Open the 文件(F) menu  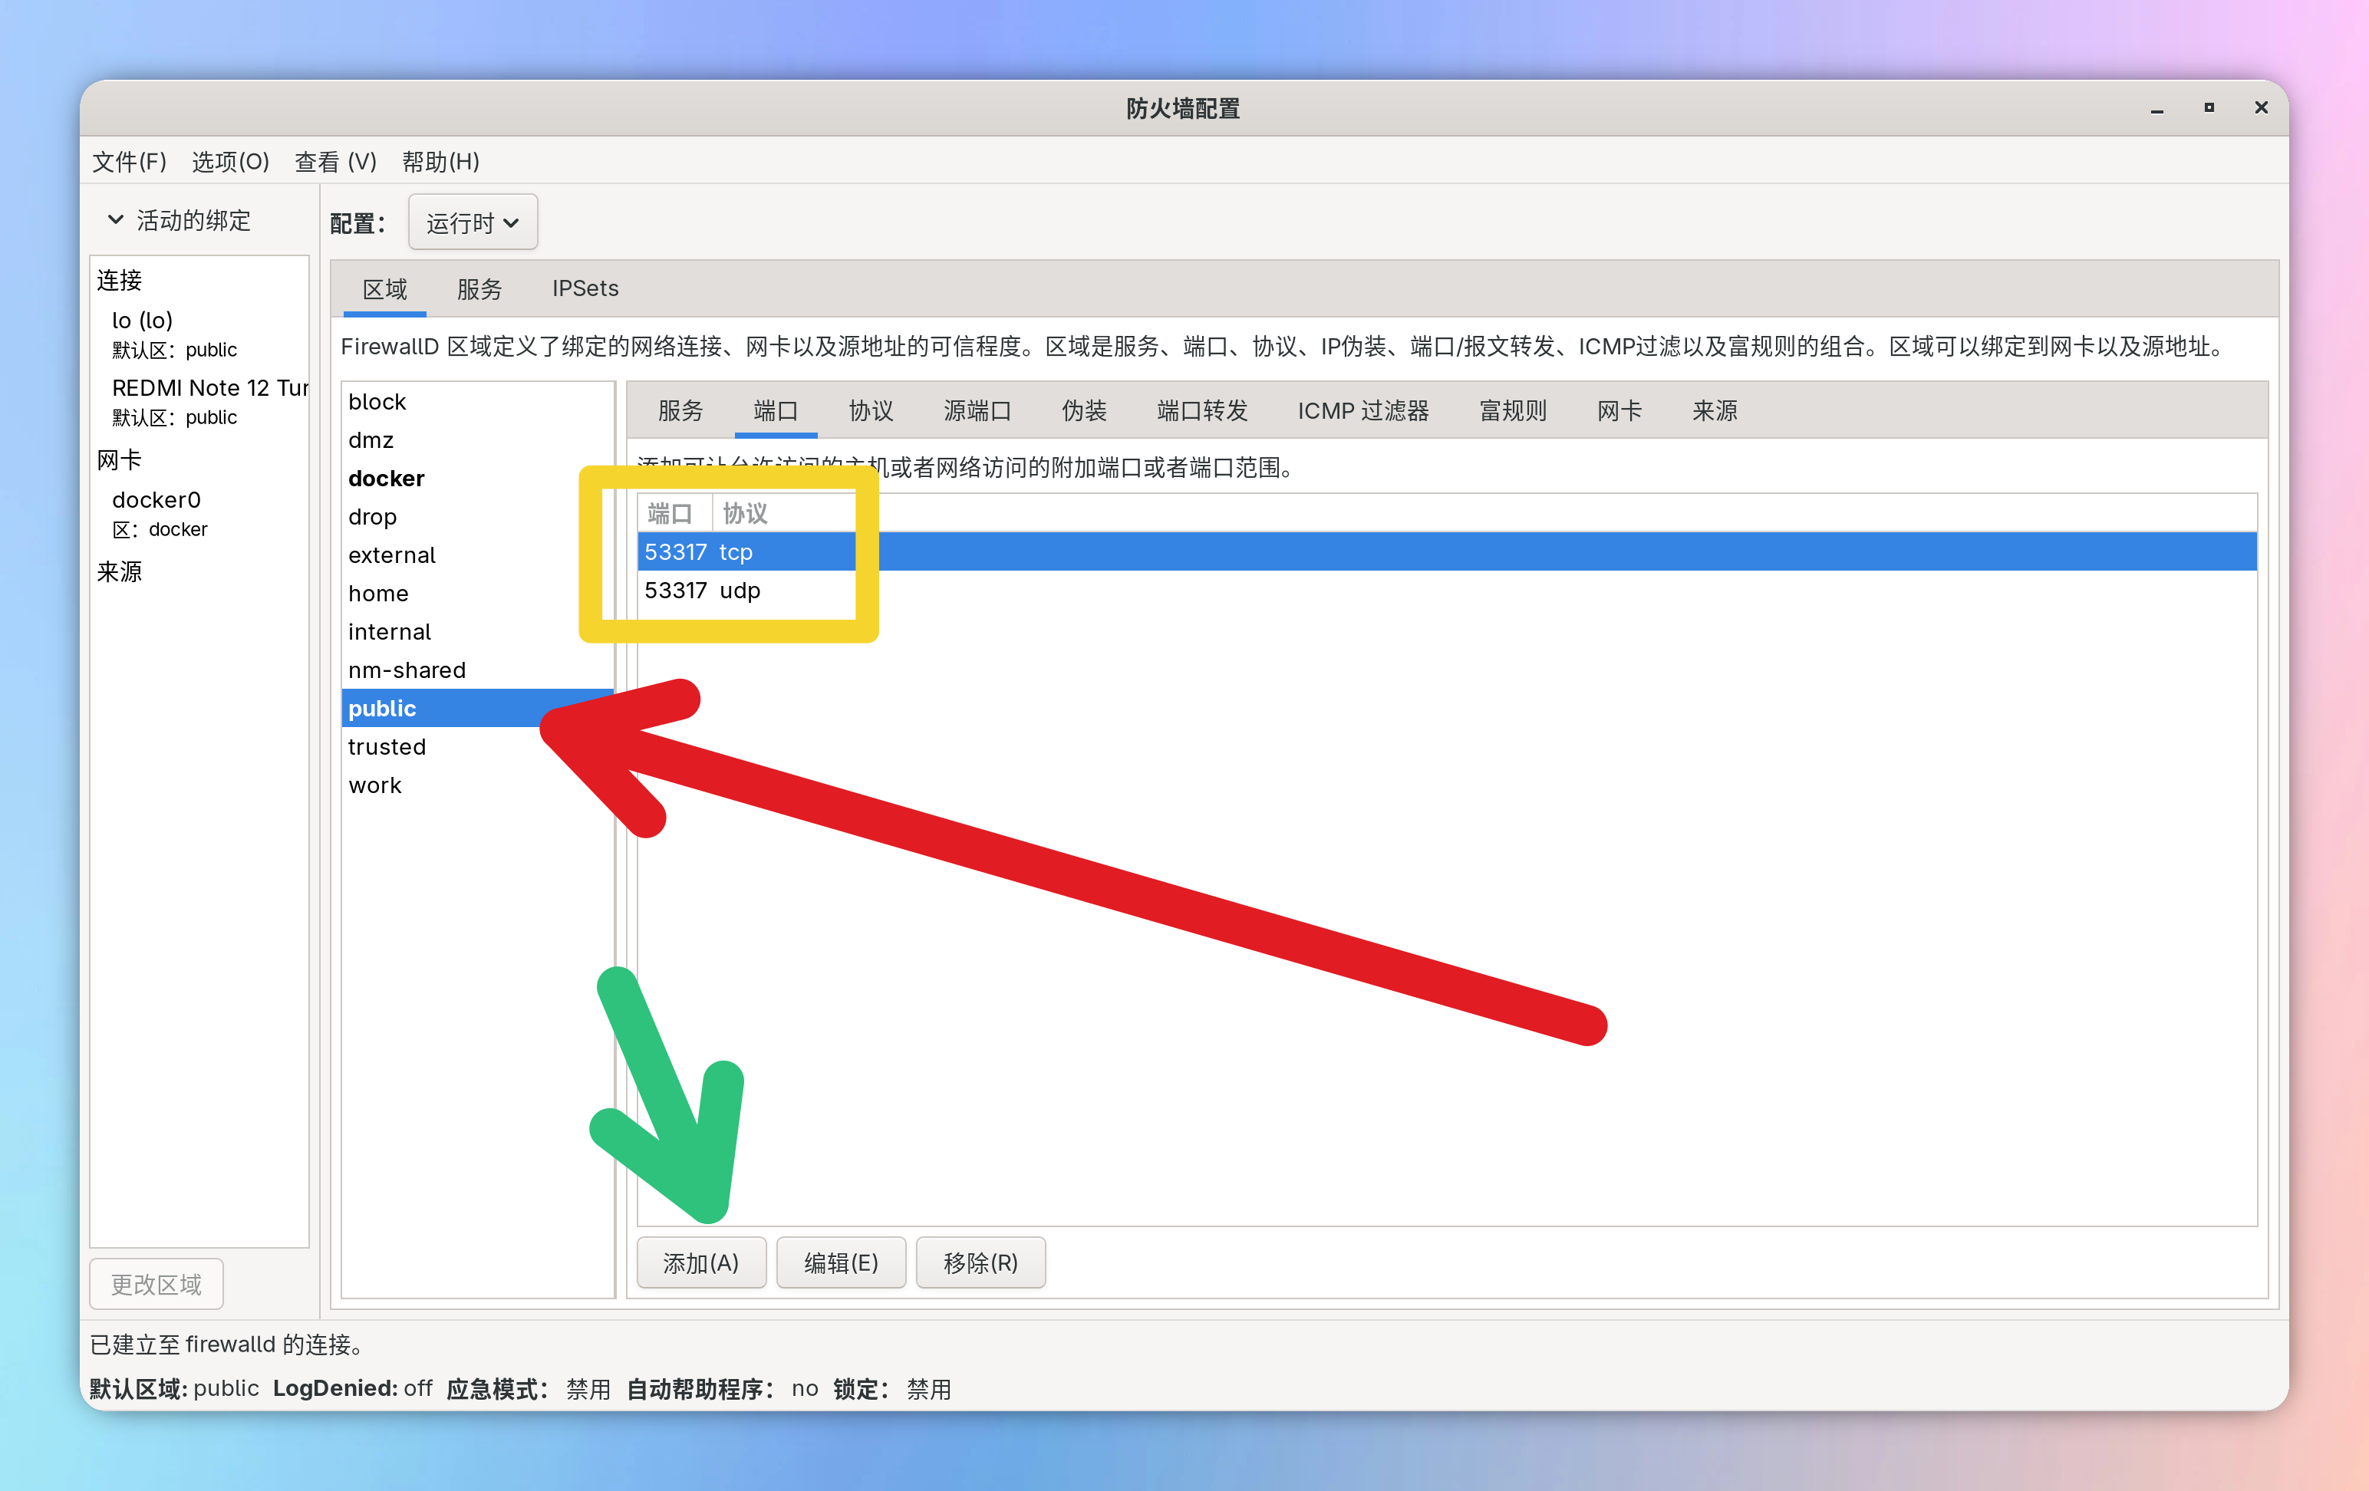pyautogui.click(x=129, y=161)
